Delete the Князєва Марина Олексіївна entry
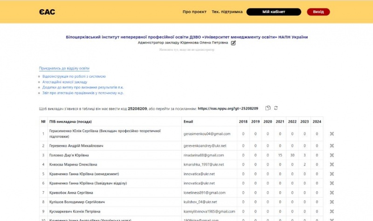This screenshot has width=373, height=221. click(x=332, y=165)
